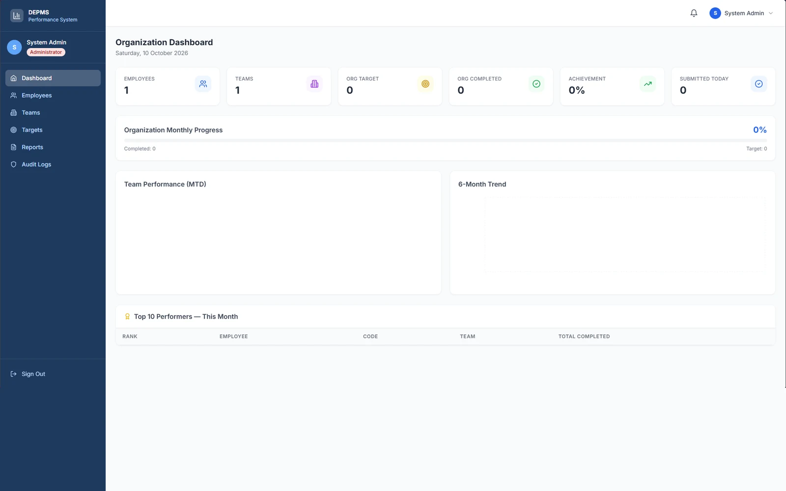Viewport: 786px width, 491px height.
Task: Click the date Saturday, 10 October 2026
Action: pos(152,53)
